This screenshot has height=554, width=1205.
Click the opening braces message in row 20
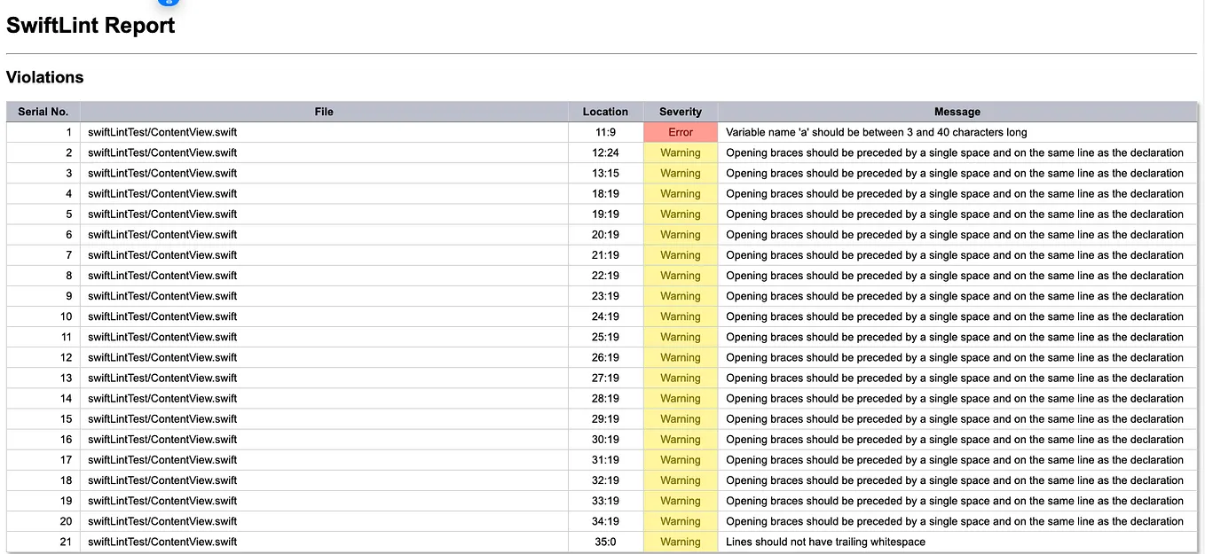955,521
